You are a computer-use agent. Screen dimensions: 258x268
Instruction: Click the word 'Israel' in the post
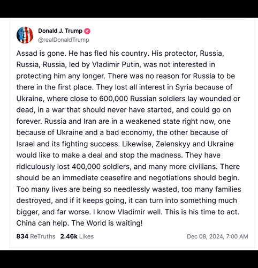point(26,144)
